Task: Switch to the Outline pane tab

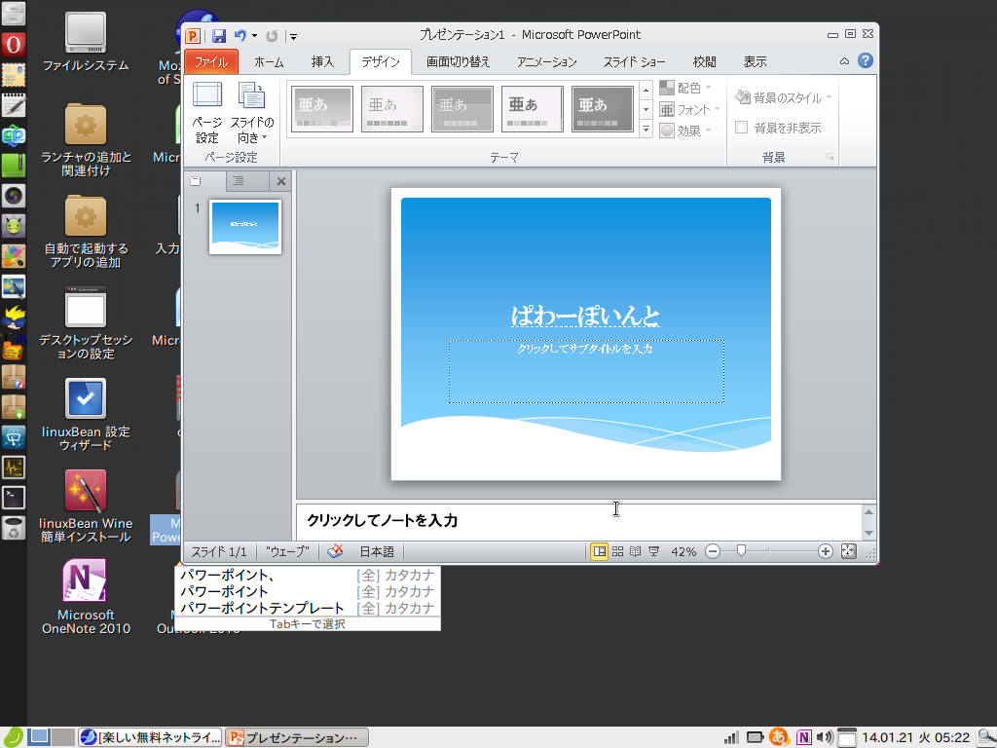Action: coord(239,181)
